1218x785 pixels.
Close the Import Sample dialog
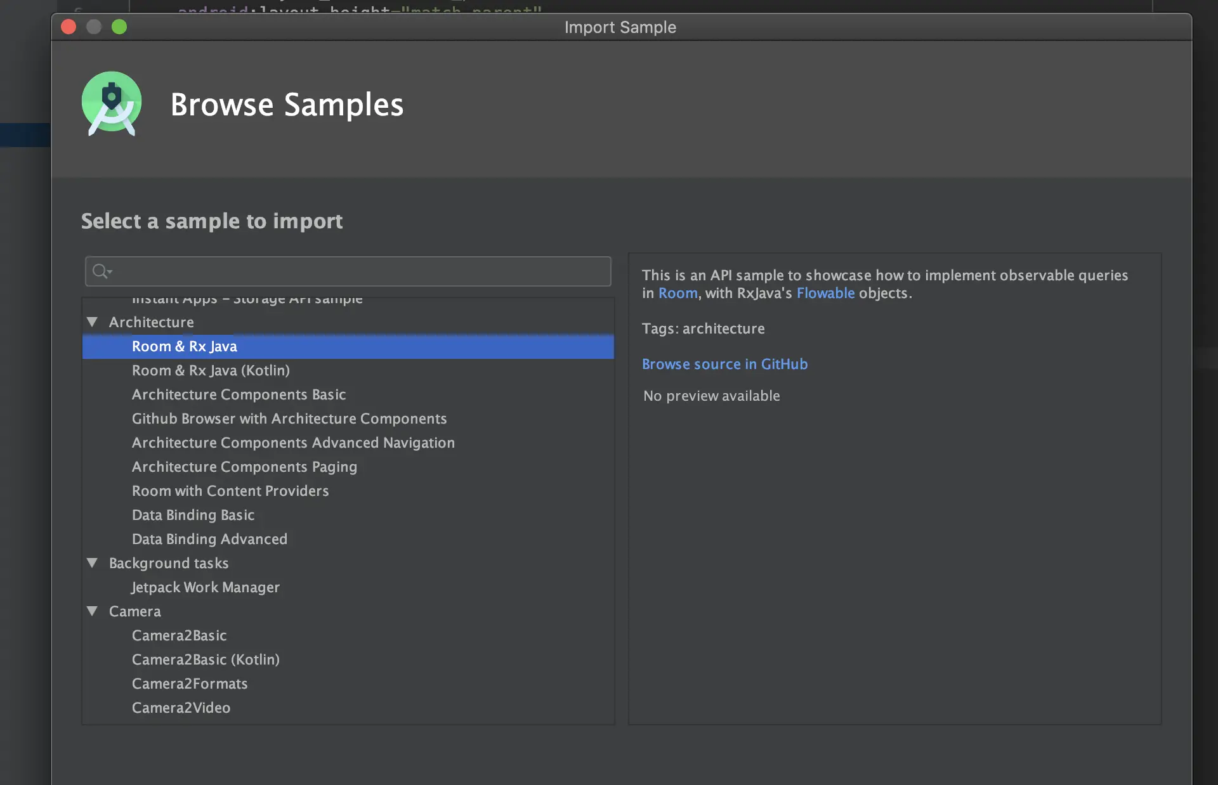pyautogui.click(x=69, y=27)
